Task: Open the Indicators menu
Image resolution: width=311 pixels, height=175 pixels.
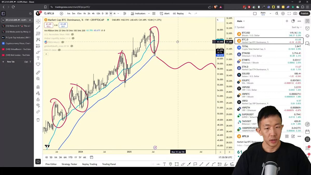Action: [x=138, y=13]
